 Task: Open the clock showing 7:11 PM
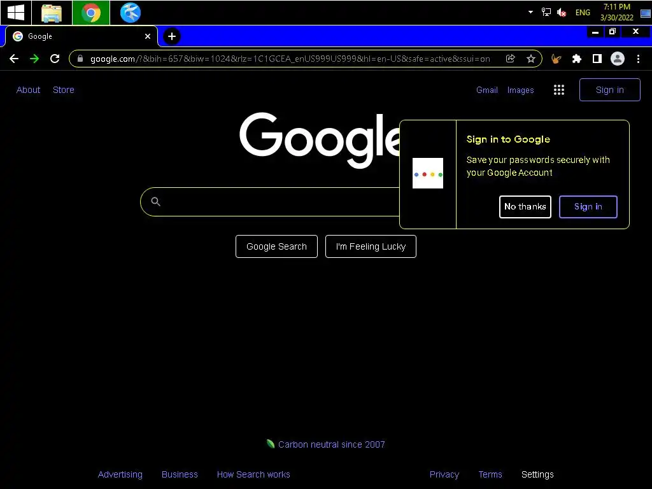tap(616, 12)
